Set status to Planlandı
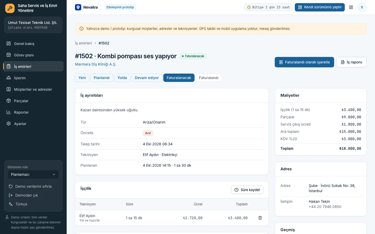This screenshot has height=234, width=375. tap(102, 78)
